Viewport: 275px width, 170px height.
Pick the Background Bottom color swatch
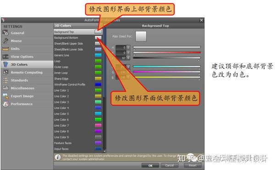click(98, 37)
